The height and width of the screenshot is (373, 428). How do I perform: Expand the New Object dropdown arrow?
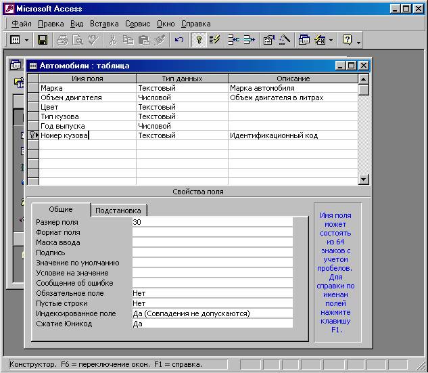(x=331, y=40)
